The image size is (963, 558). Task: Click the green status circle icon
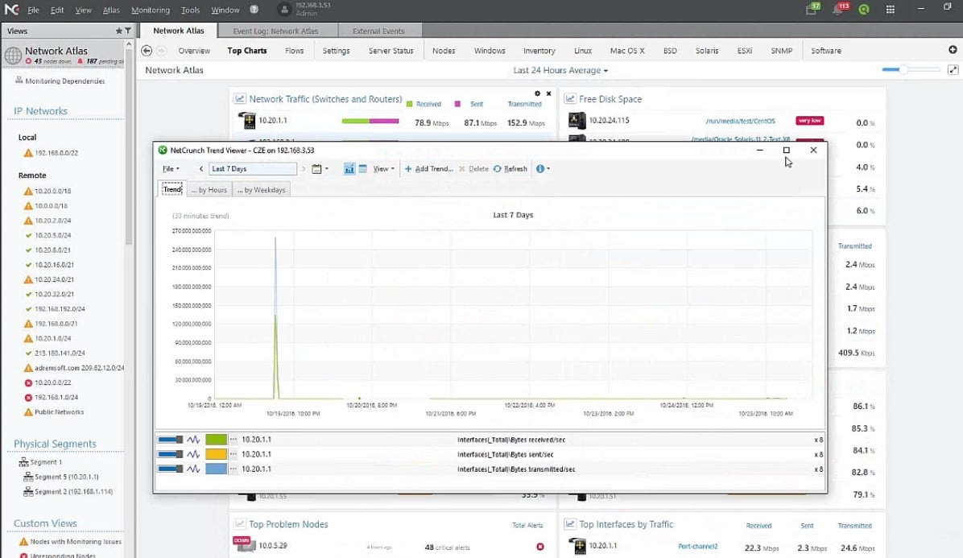(x=863, y=9)
